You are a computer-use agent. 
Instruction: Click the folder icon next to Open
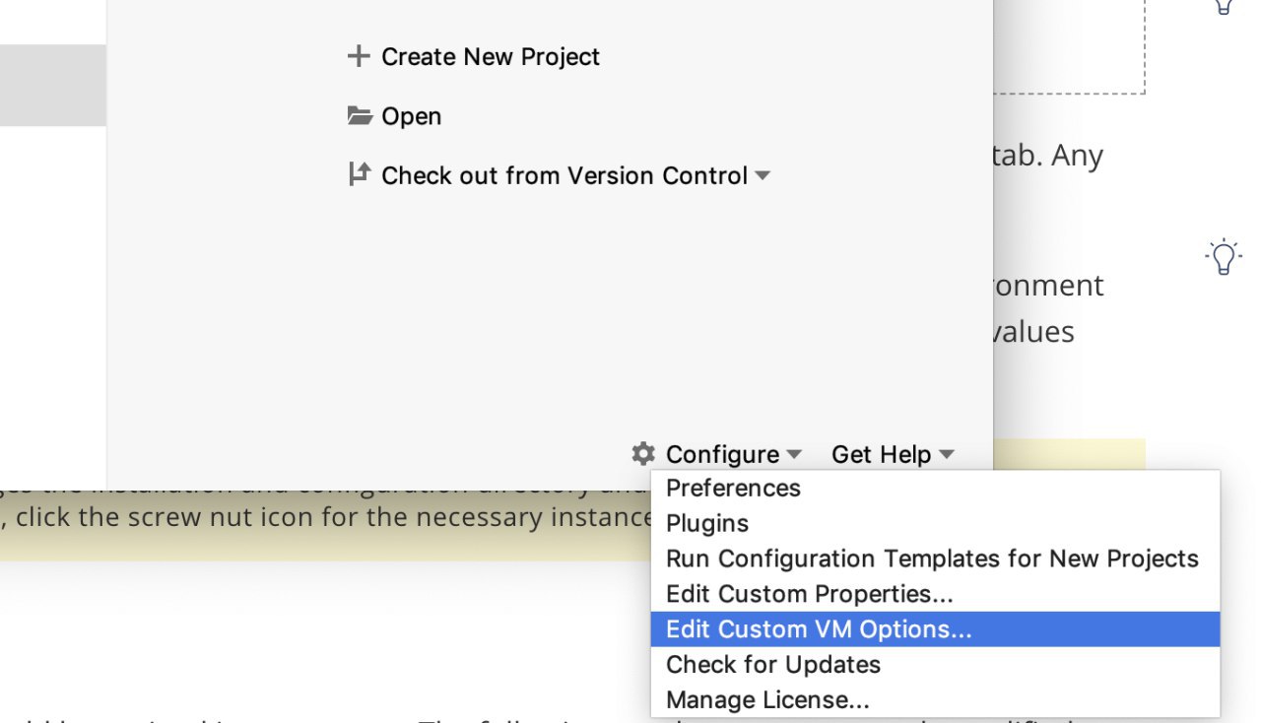tap(360, 115)
